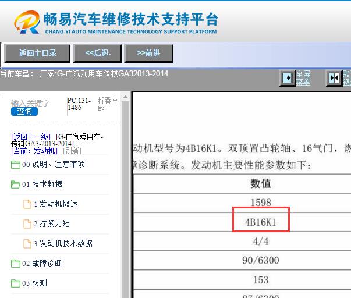Click the 返回主目录 button
351x298 pixels.
point(37,54)
